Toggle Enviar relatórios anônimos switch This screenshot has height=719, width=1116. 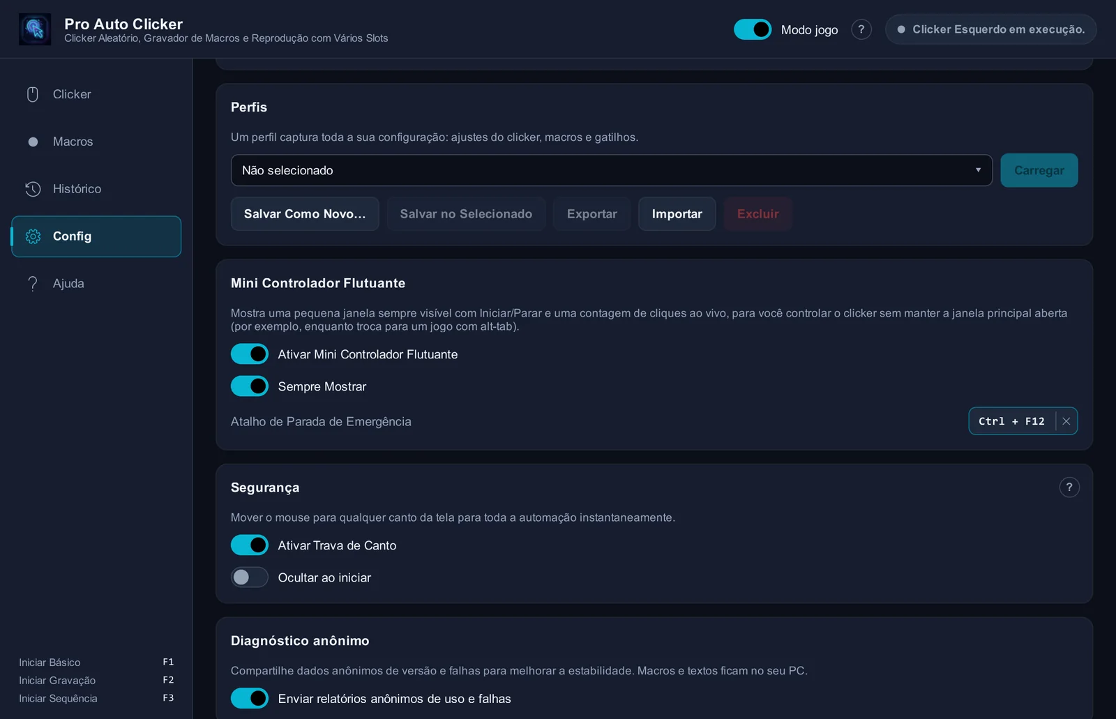250,698
